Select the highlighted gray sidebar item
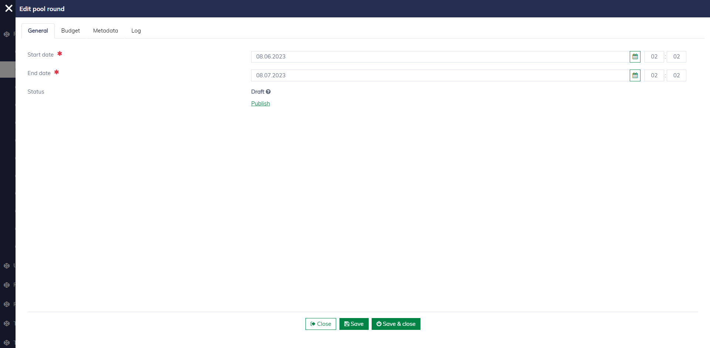The image size is (710, 348). 7,69
